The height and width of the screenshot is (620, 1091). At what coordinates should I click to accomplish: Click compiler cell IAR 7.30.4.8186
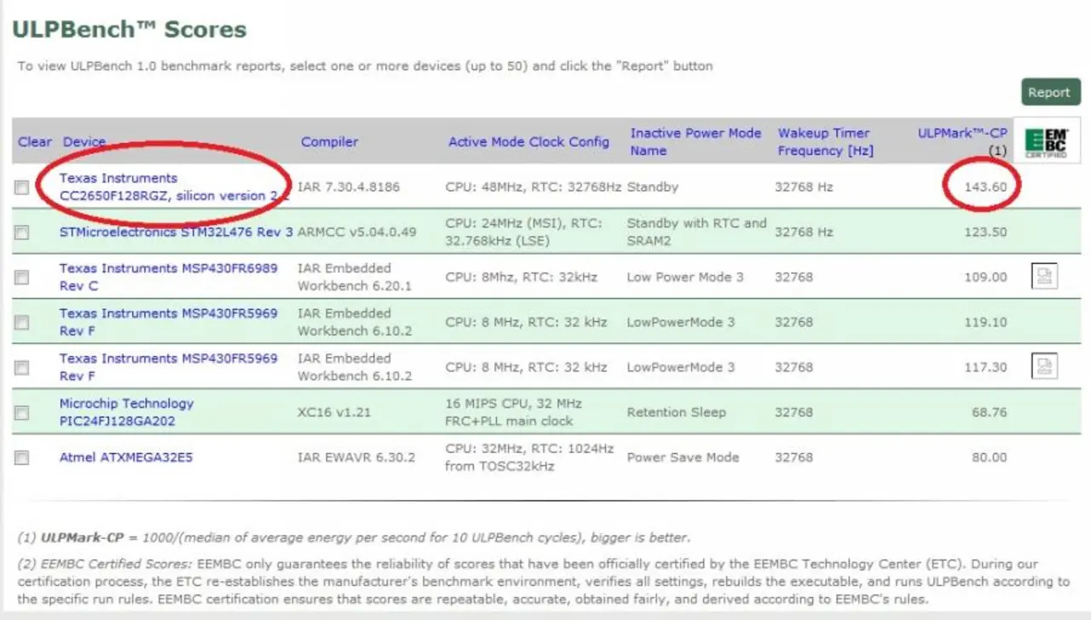pyautogui.click(x=349, y=187)
